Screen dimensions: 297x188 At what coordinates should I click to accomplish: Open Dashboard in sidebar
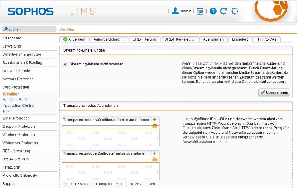(29, 38)
